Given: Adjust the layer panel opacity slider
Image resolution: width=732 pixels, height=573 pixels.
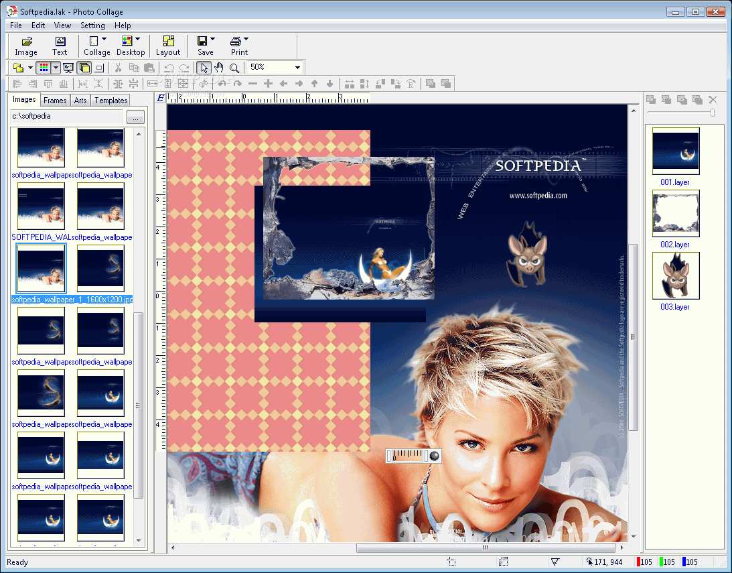Looking at the screenshot, I should pos(713,112).
